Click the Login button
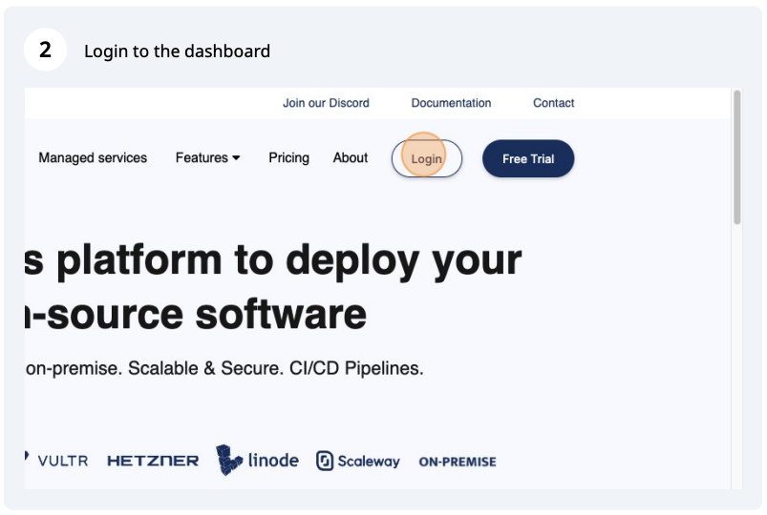This screenshot has height=515, width=767. coord(426,158)
